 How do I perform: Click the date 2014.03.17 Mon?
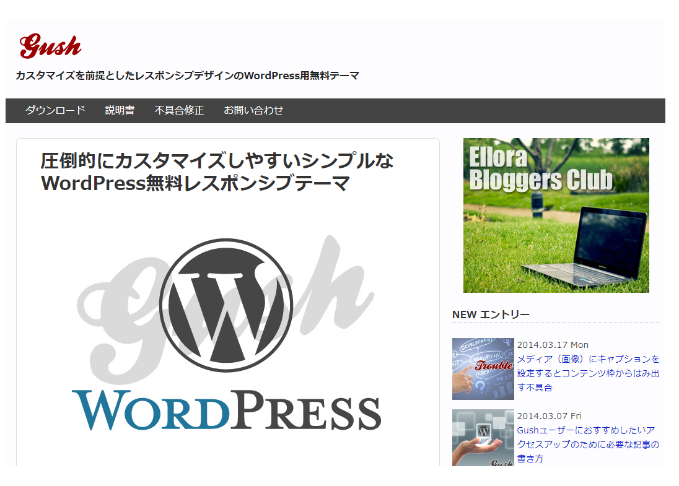pyautogui.click(x=553, y=345)
